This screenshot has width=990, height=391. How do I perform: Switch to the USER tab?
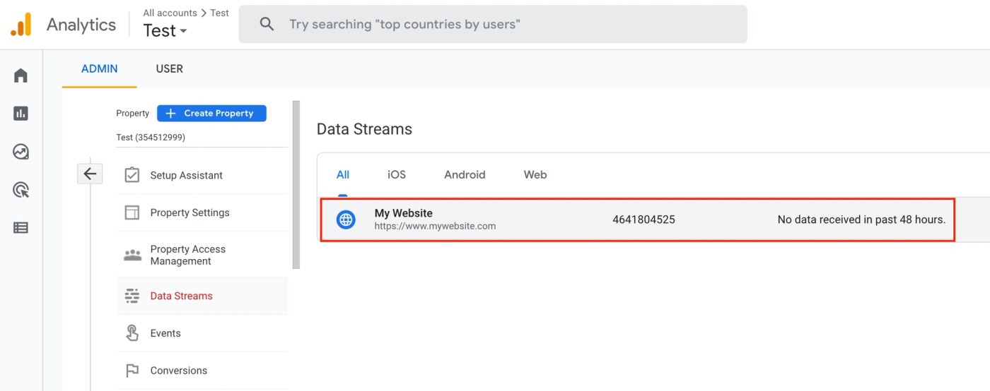[169, 69]
